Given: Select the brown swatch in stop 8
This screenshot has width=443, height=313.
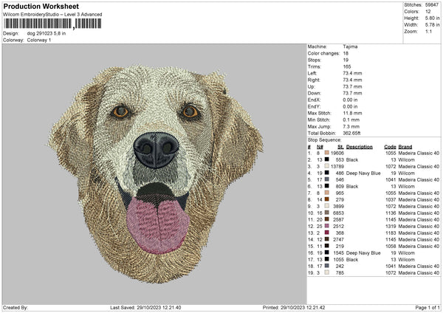Looking at the screenshot, I should [x=326, y=199].
